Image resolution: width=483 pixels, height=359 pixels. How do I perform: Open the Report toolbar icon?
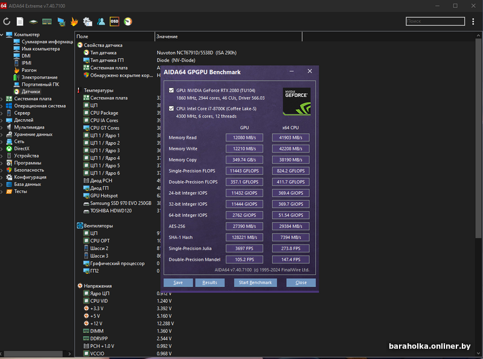20,21
